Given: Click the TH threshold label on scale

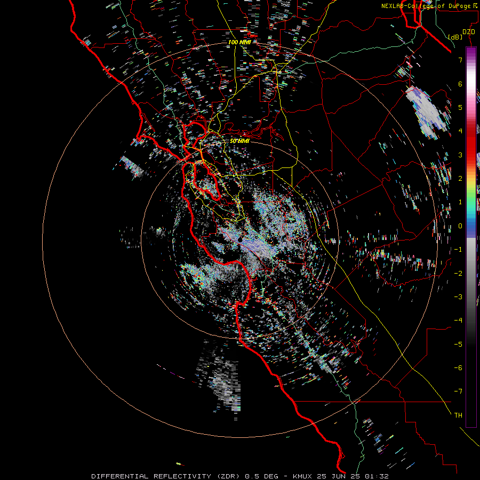Looking at the screenshot, I should (x=458, y=415).
